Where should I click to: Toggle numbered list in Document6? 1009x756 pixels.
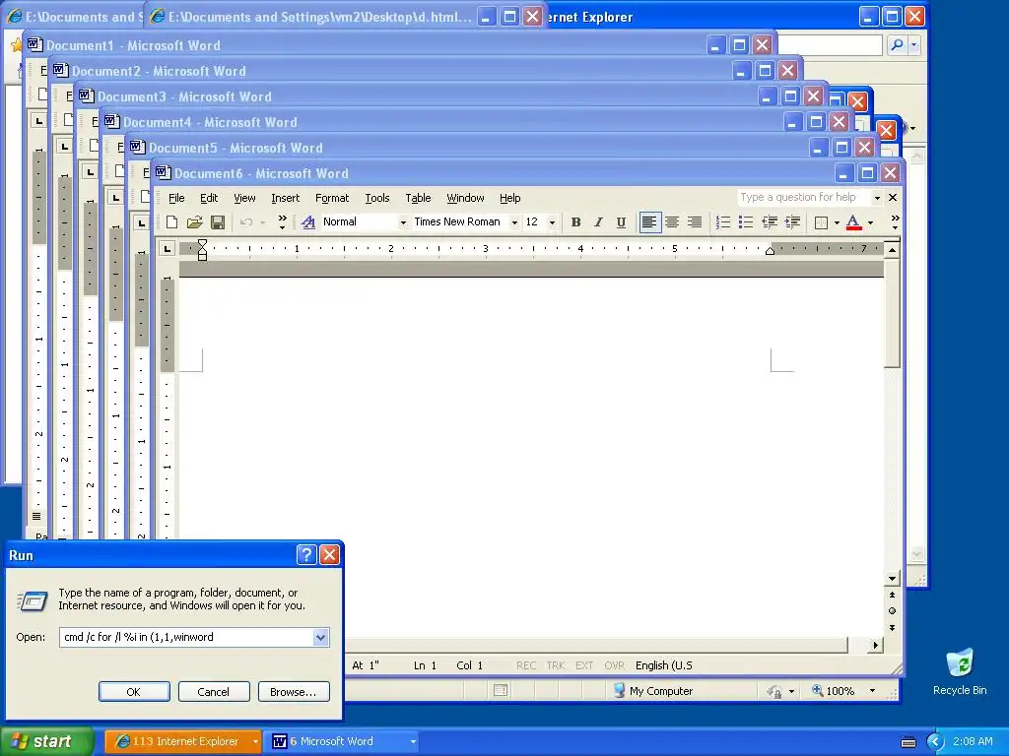(722, 222)
